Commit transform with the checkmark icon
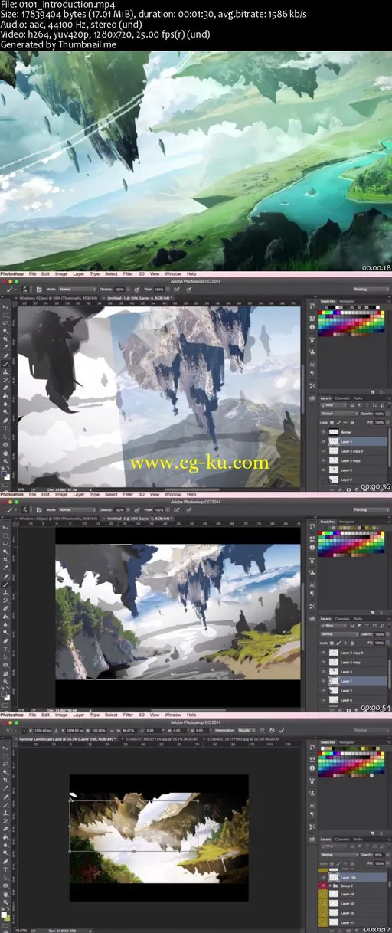The width and height of the screenshot is (392, 933). point(282,731)
